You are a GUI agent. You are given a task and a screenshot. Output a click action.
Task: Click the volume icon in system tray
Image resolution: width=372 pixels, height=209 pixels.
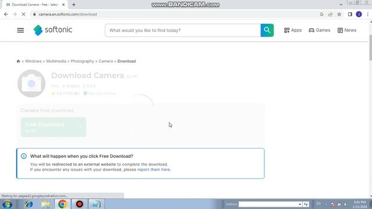pyautogui.click(x=345, y=204)
